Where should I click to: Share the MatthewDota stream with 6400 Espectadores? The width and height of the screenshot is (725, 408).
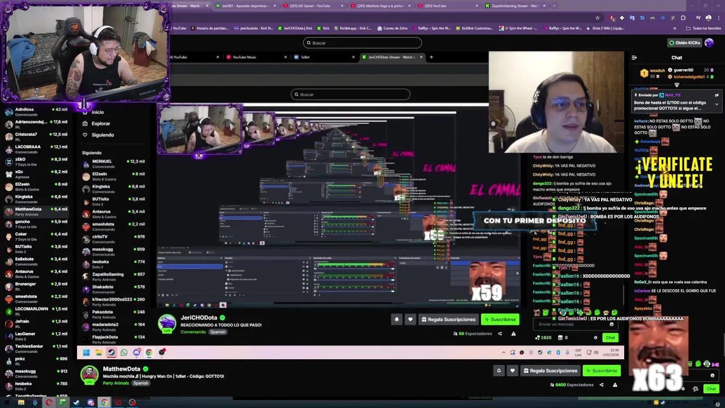(x=602, y=385)
